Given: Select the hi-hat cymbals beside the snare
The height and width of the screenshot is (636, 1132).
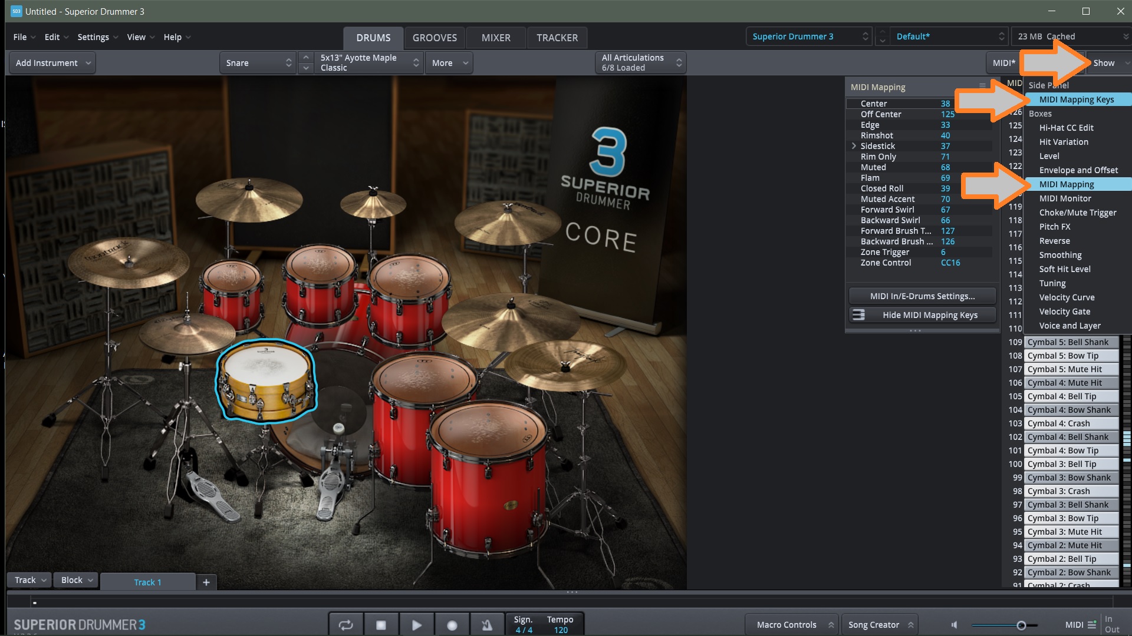Looking at the screenshot, I should click(x=187, y=333).
